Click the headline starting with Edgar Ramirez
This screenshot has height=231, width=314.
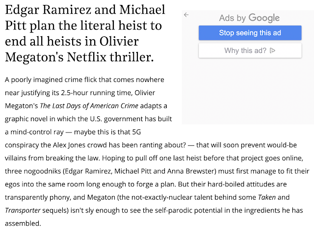click(x=85, y=33)
